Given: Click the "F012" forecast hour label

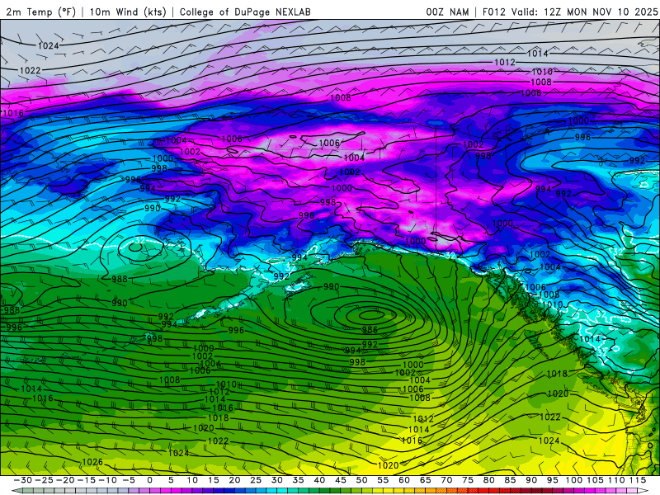Looking at the screenshot, I should point(493,12).
